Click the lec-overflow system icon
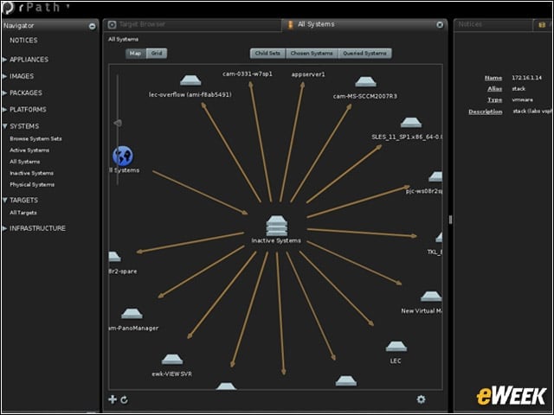Image resolution: width=554 pixels, height=415 pixels. tap(190, 80)
